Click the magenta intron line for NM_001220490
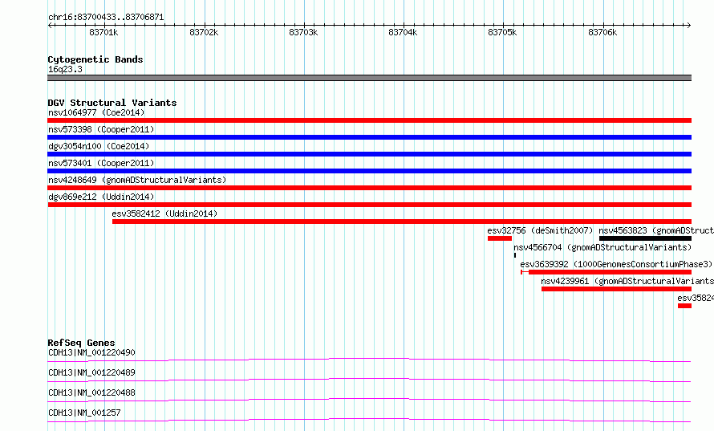The width and height of the screenshot is (714, 431). pyautogui.click(x=369, y=359)
